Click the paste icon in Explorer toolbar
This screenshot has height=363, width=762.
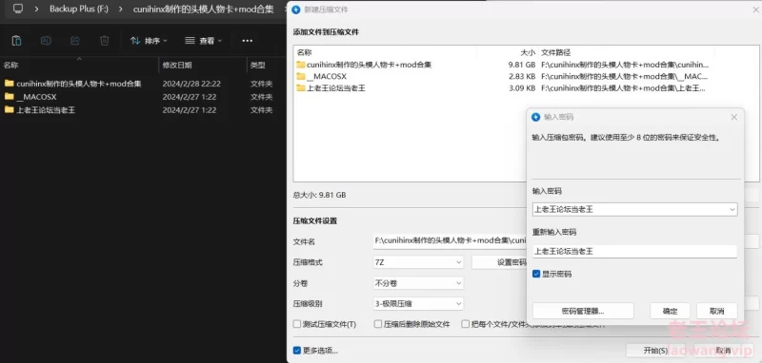pyautogui.click(x=16, y=41)
